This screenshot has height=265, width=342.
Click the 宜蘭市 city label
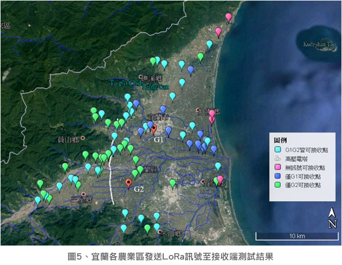pos(158,117)
